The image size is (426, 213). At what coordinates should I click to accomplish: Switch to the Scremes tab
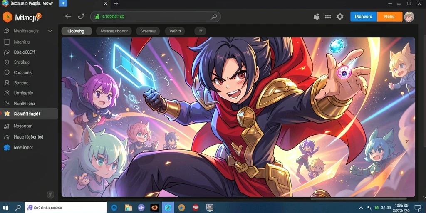(148, 31)
